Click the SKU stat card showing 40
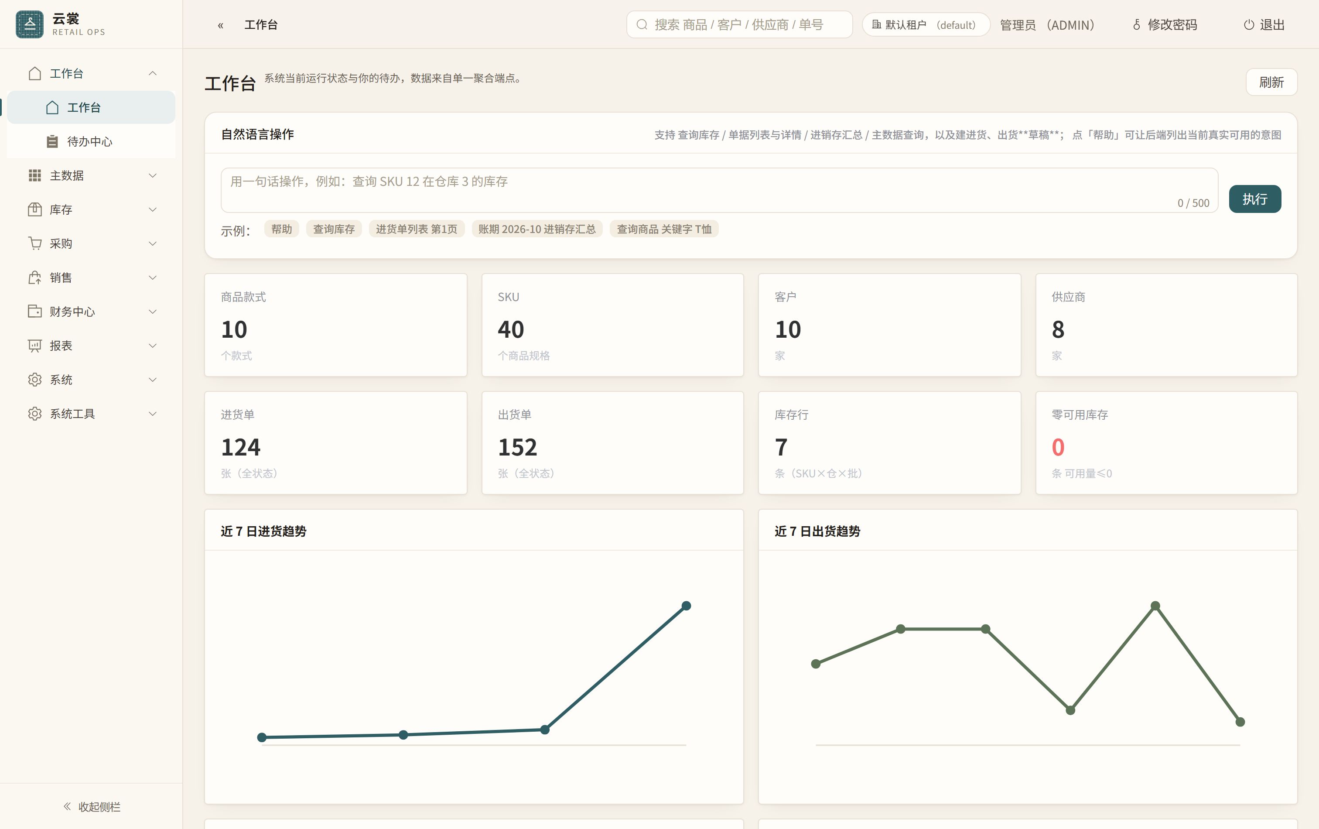 tap(612, 325)
